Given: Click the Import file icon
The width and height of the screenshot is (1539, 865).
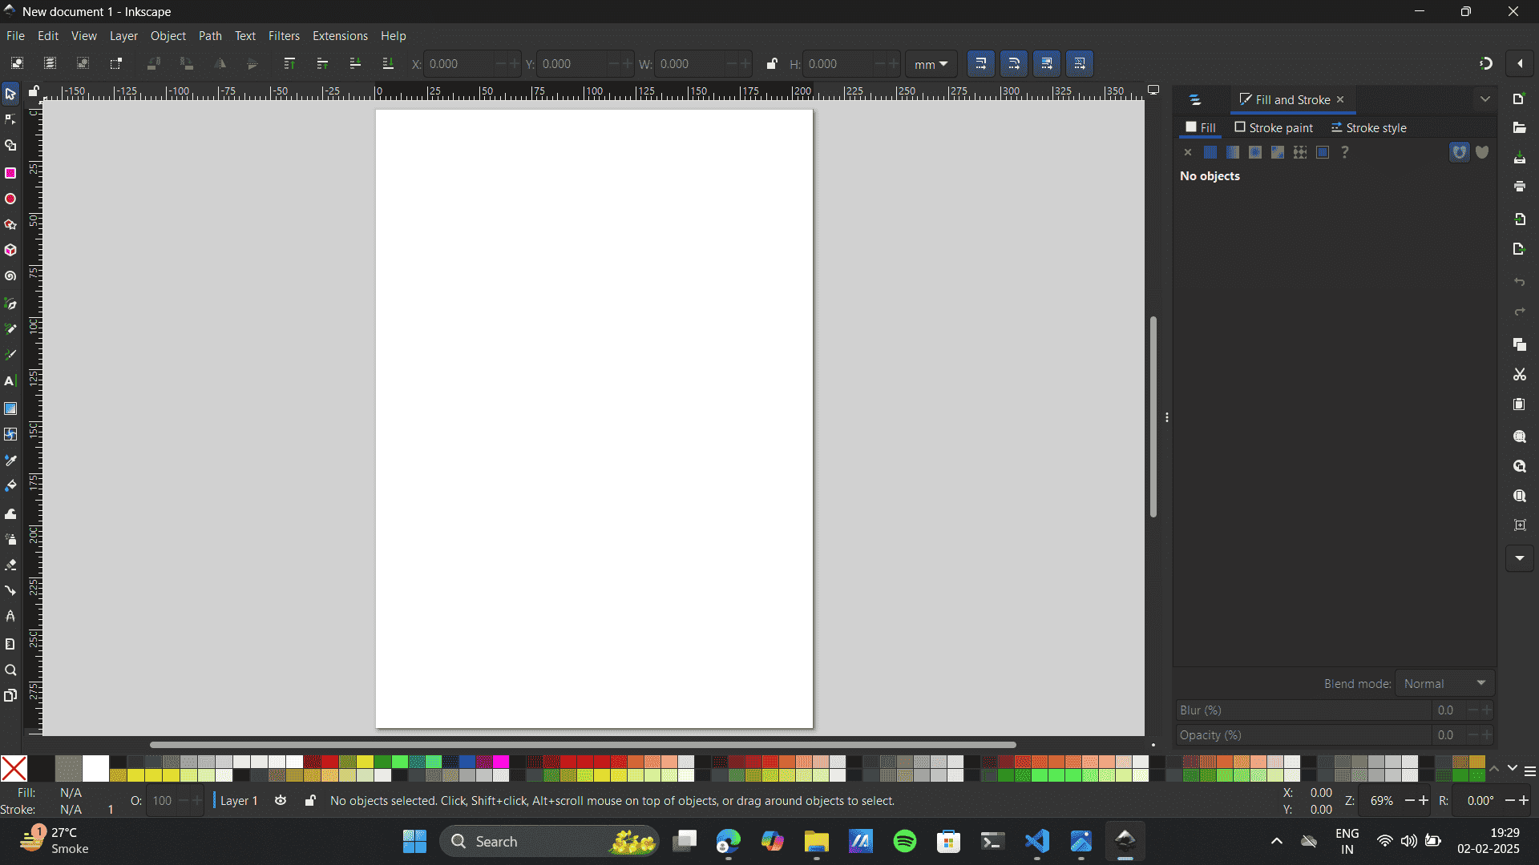Looking at the screenshot, I should tap(1519, 219).
